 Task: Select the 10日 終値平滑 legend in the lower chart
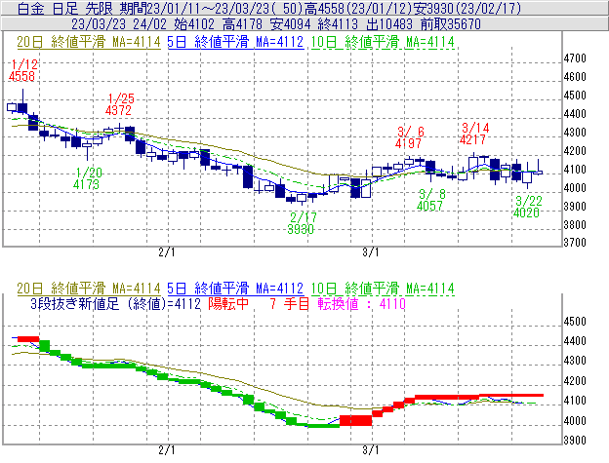(383, 289)
